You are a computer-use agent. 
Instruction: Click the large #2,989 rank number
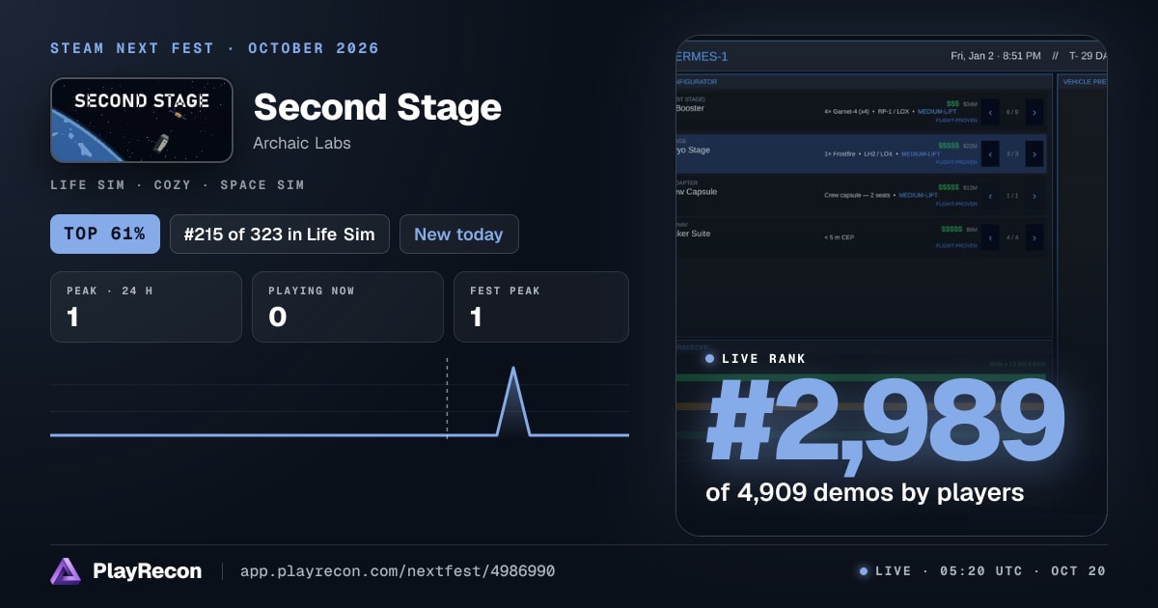click(885, 422)
